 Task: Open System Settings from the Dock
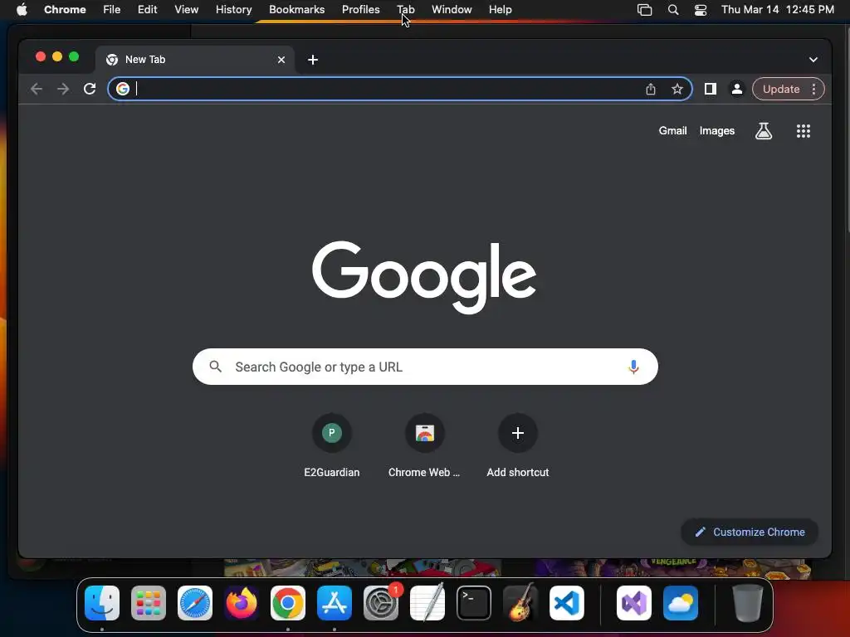[380, 603]
